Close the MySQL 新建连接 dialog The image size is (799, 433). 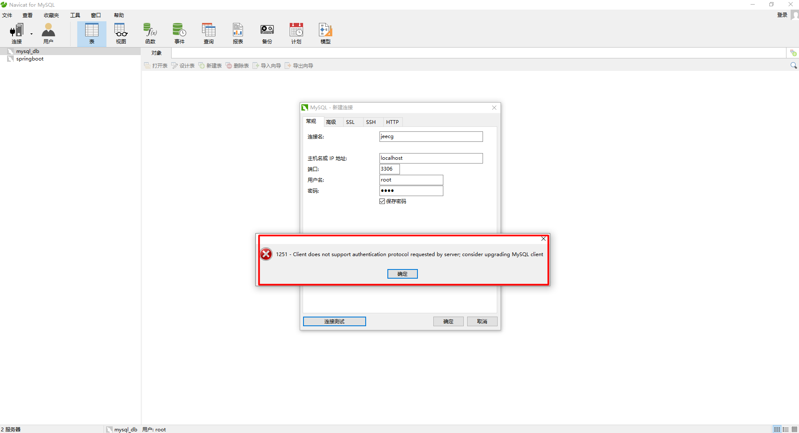click(x=494, y=108)
